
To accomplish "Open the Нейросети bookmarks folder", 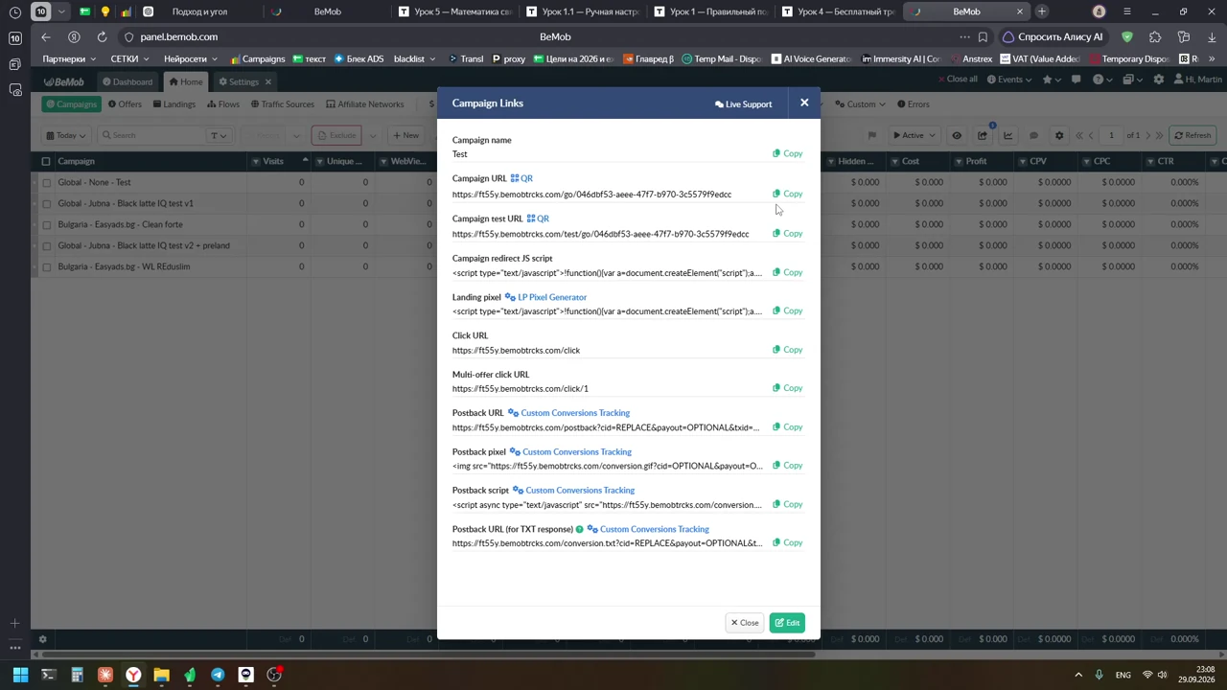I will coord(191,59).
